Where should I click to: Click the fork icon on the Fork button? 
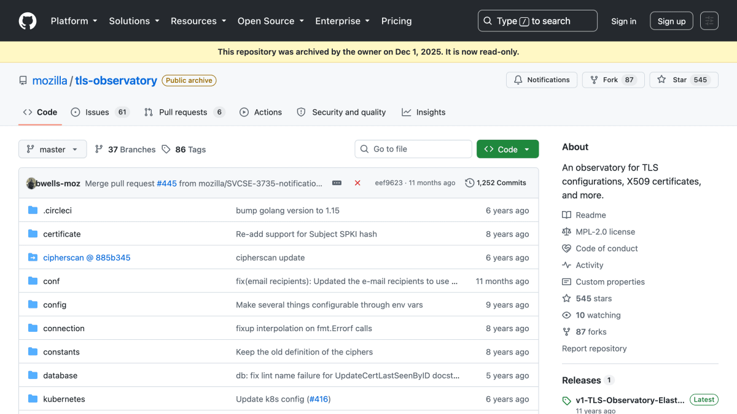pos(594,80)
